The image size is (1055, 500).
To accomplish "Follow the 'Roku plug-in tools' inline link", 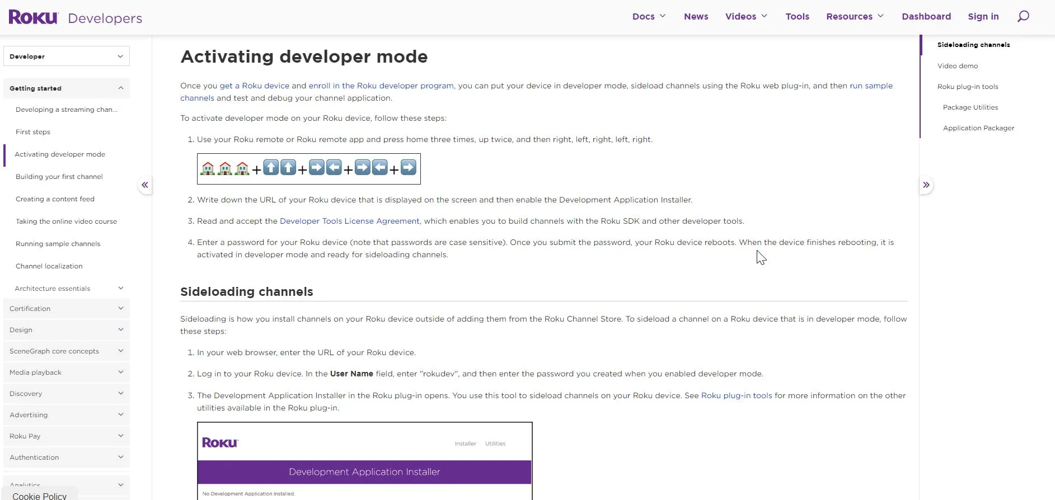I will point(737,395).
